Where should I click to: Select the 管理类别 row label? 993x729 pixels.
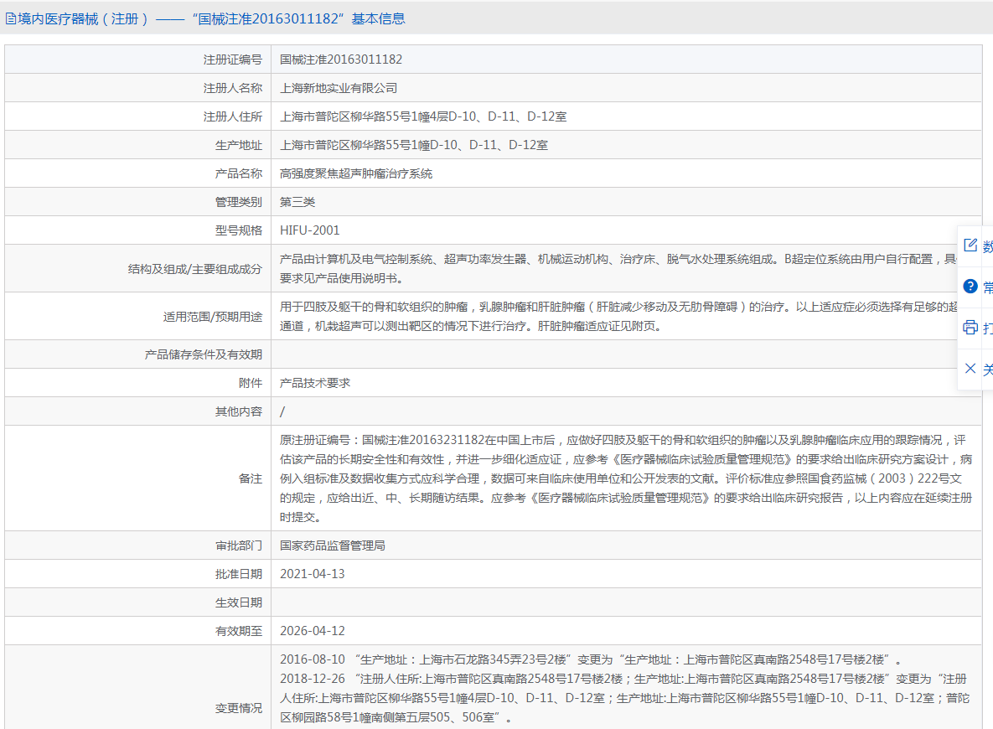(239, 202)
